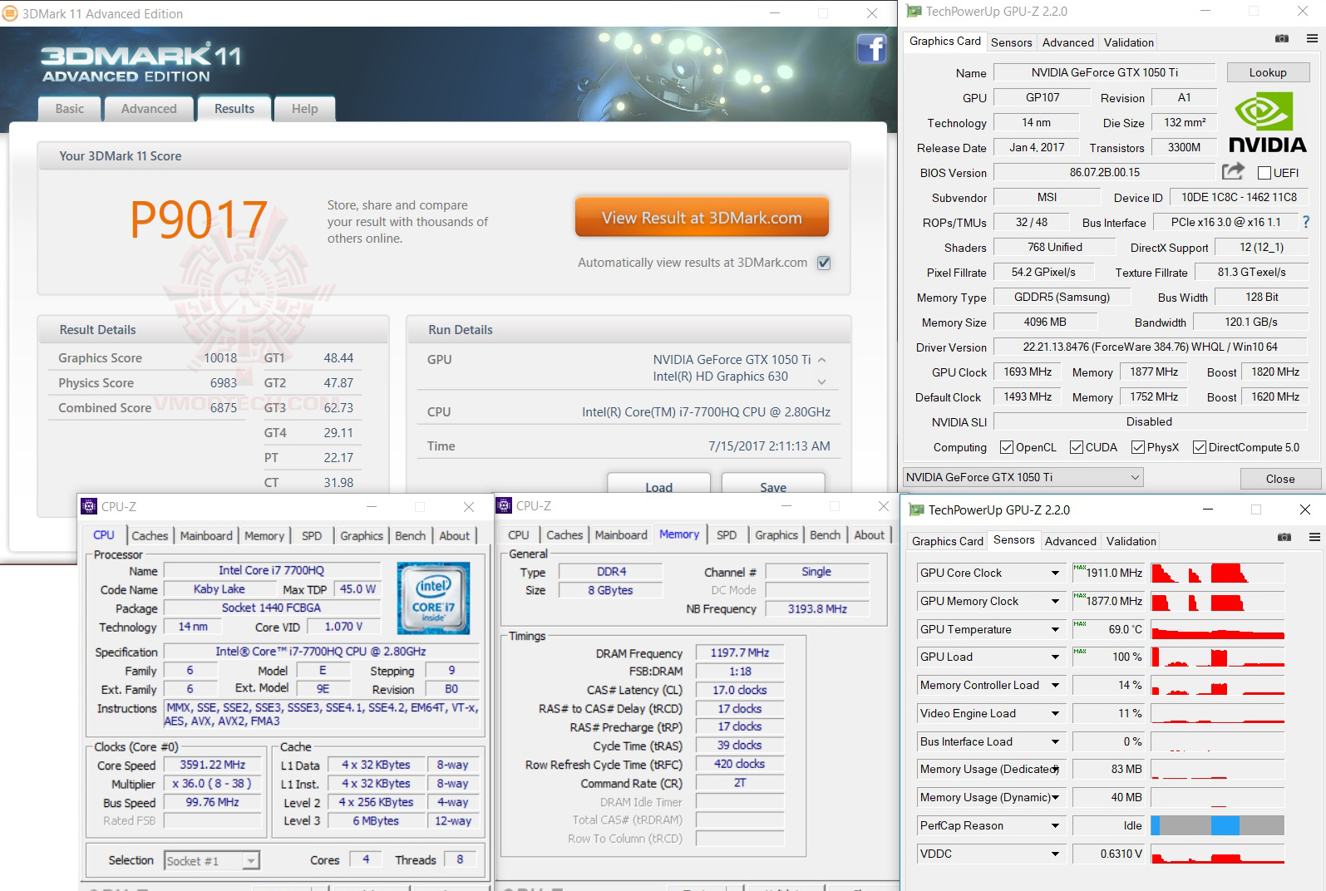
Task: Open the GPU Memory Clock sensor dropdown
Action: click(x=1056, y=602)
